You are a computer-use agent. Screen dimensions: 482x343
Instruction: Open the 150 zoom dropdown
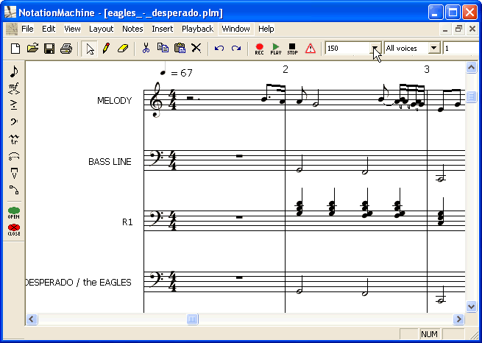(x=375, y=49)
